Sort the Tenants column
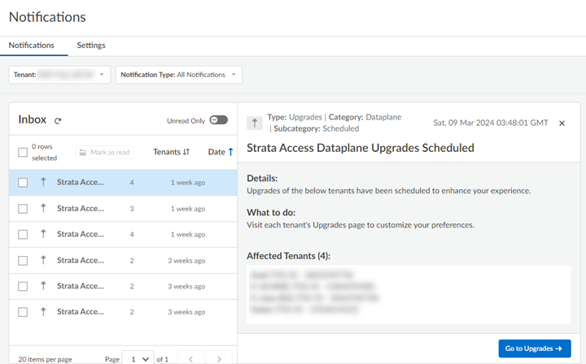This screenshot has height=364, width=586. pyautogui.click(x=185, y=152)
